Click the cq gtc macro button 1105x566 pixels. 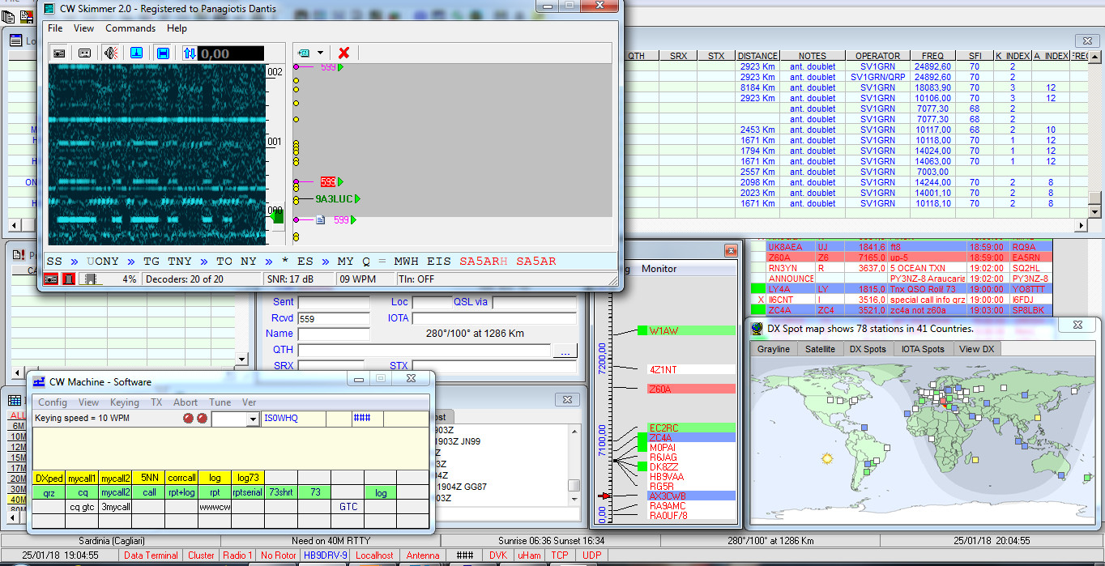[83, 507]
